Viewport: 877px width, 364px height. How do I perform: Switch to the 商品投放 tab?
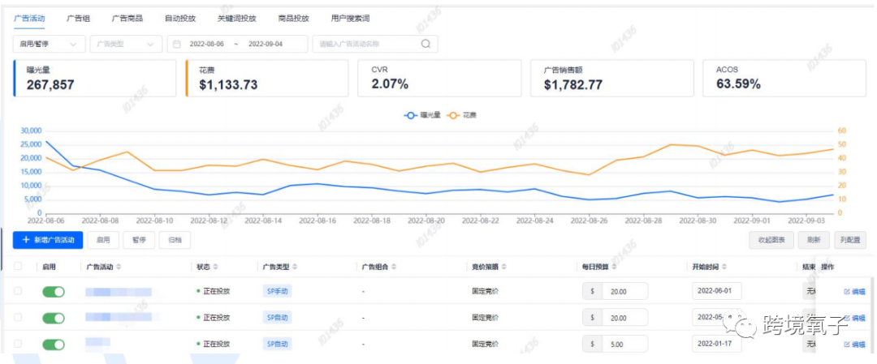(294, 19)
